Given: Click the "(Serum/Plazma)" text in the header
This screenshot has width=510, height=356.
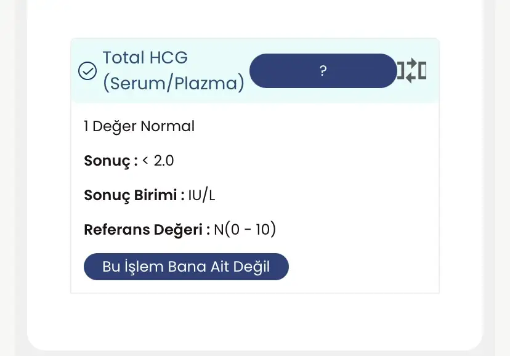Looking at the screenshot, I should [174, 84].
